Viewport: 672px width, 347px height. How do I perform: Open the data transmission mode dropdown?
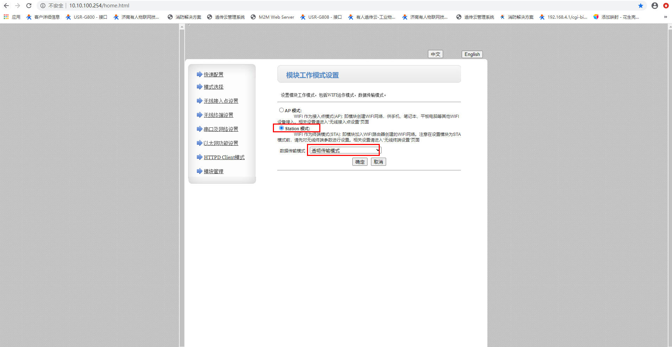coord(345,150)
